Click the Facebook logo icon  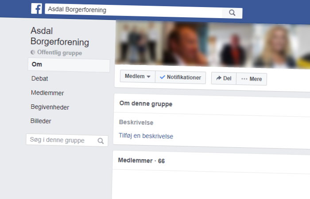coord(36,8)
